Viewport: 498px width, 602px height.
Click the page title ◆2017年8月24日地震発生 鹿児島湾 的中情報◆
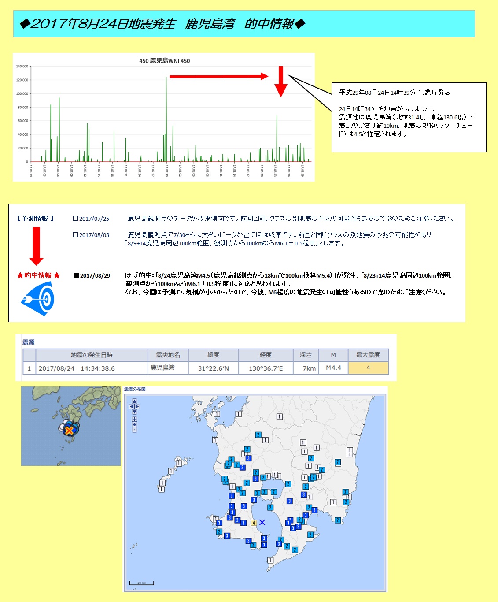(x=162, y=24)
